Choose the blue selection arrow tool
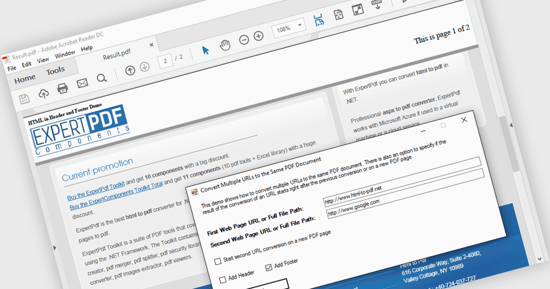Image resolution: width=550 pixels, height=289 pixels. pyautogui.click(x=206, y=50)
